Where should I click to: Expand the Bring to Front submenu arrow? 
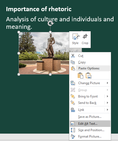point(107,96)
